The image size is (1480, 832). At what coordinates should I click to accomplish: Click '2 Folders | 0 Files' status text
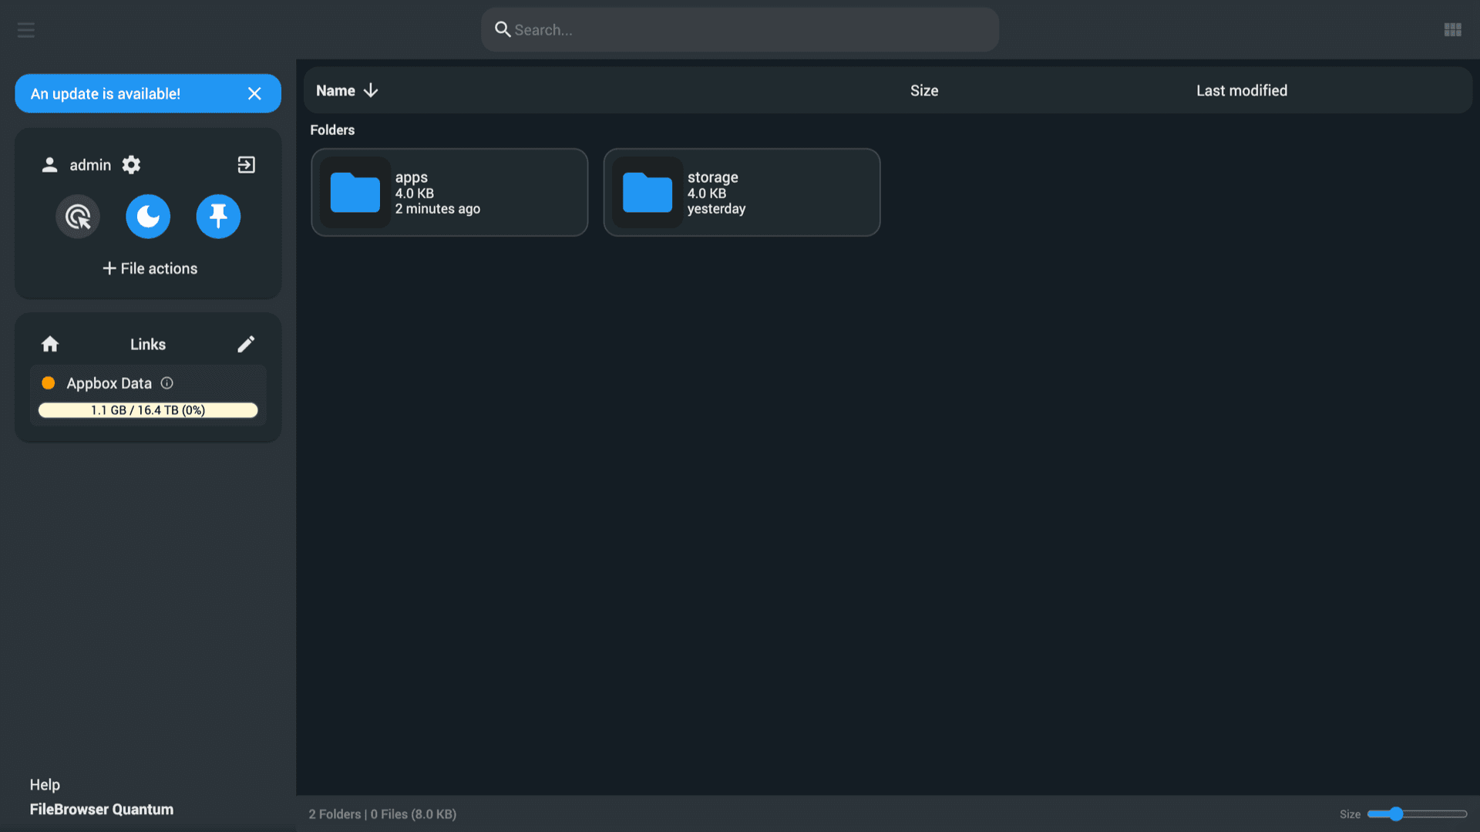point(382,813)
